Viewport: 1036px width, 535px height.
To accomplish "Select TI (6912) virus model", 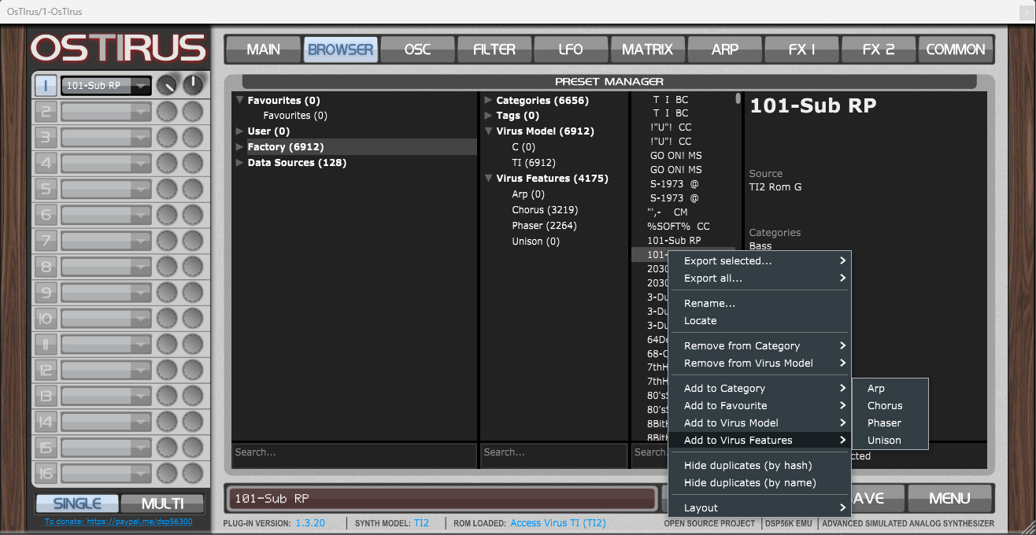I will coord(534,163).
